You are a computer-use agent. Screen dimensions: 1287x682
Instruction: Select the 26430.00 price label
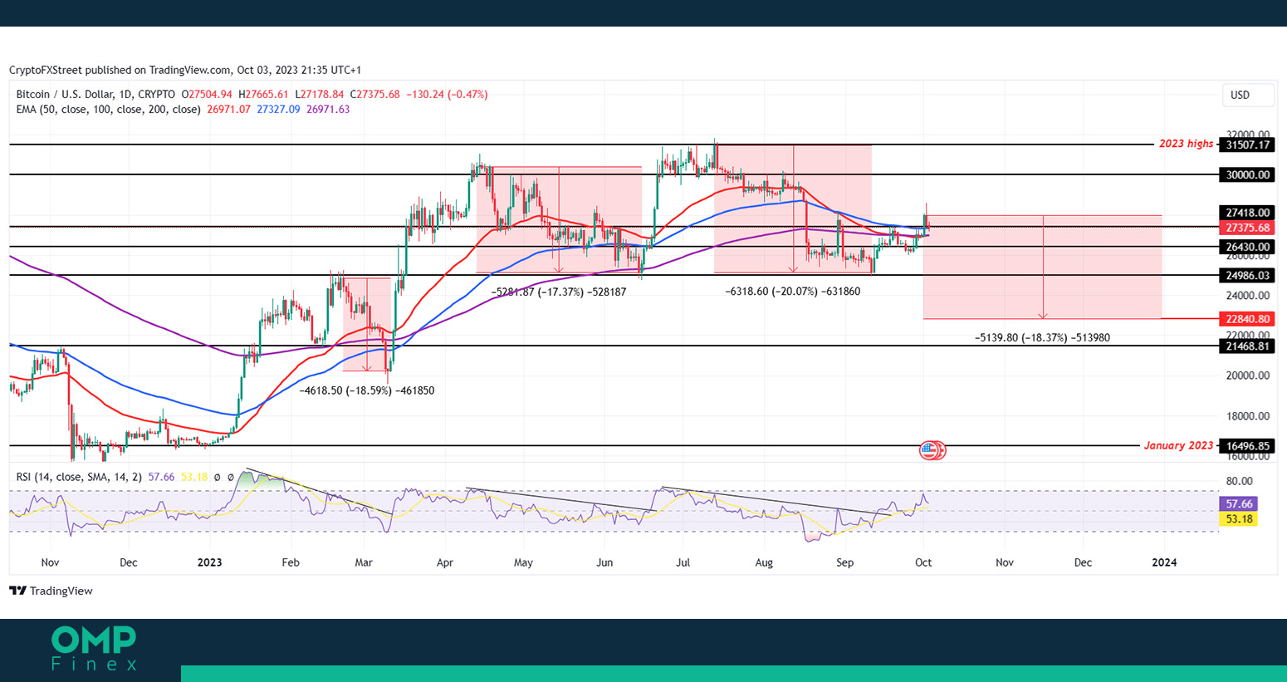pyautogui.click(x=1248, y=247)
